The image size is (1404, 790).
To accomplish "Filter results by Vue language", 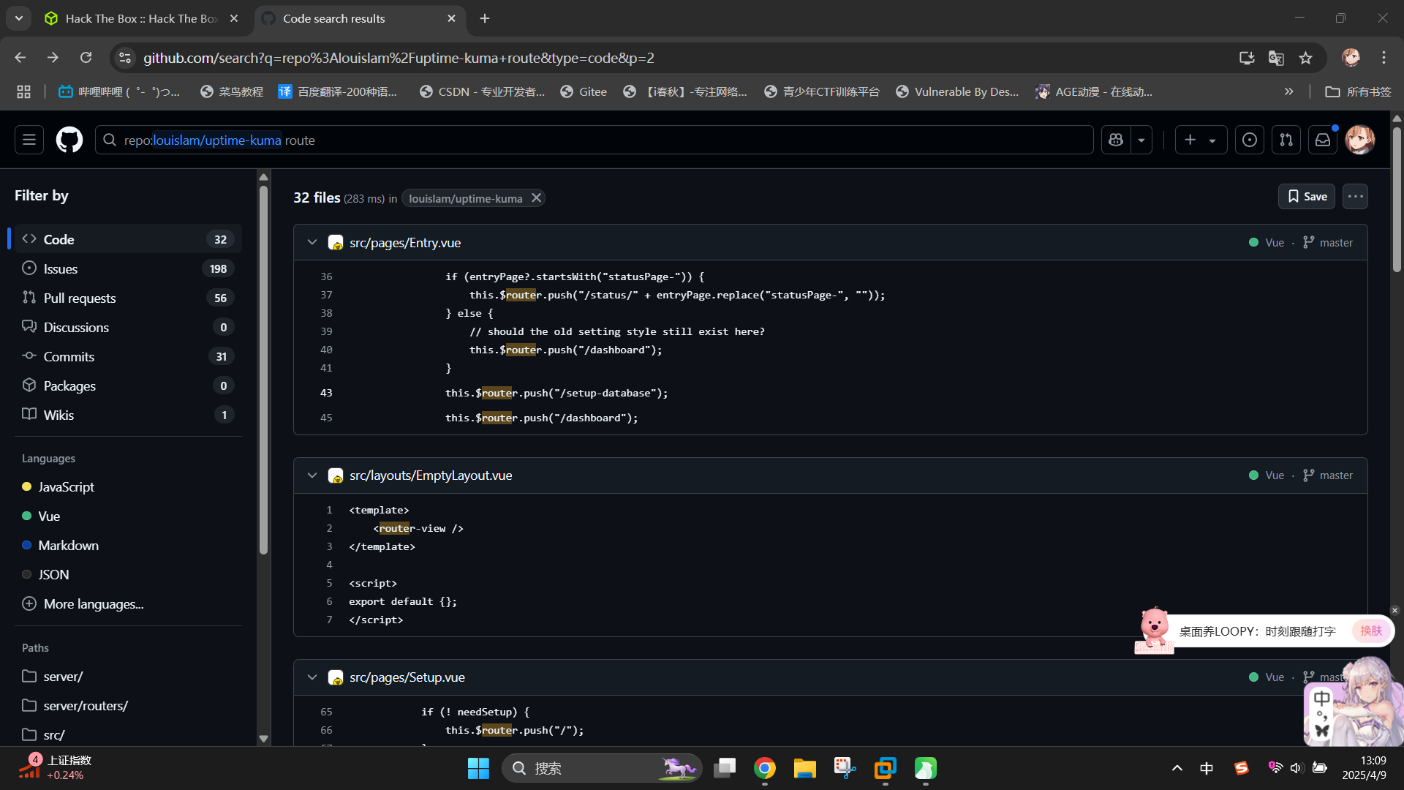I will 49,516.
